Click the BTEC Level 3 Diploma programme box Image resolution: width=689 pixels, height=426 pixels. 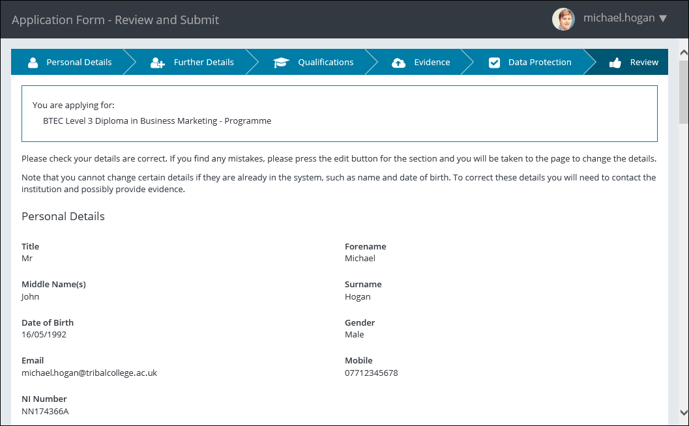tap(340, 113)
